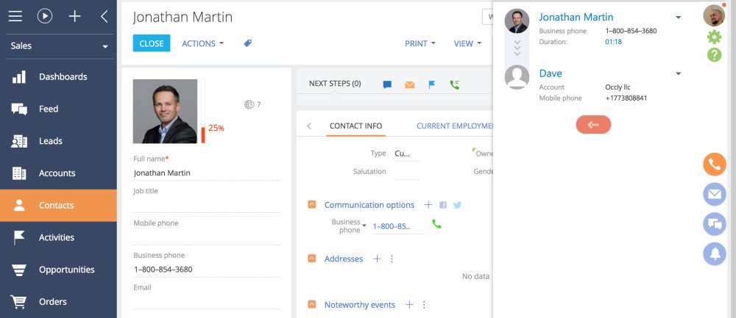Image resolution: width=736 pixels, height=318 pixels.
Task: Open the notifications bell icon
Action: point(715,254)
